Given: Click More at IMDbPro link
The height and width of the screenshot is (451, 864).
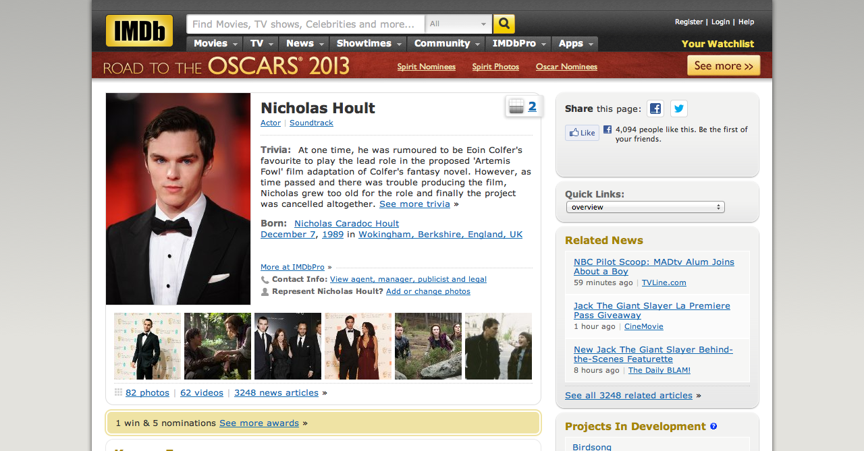Looking at the screenshot, I should point(292,267).
